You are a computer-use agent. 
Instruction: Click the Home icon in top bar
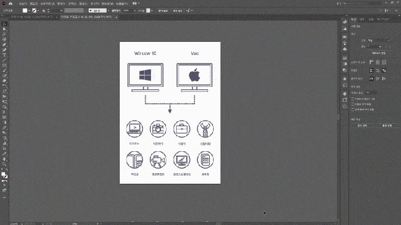(x=11, y=4)
